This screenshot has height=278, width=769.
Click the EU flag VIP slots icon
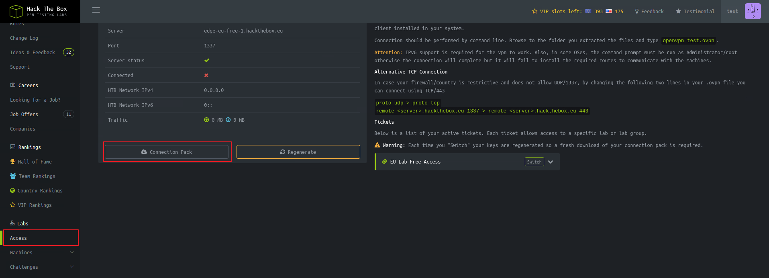pos(588,11)
